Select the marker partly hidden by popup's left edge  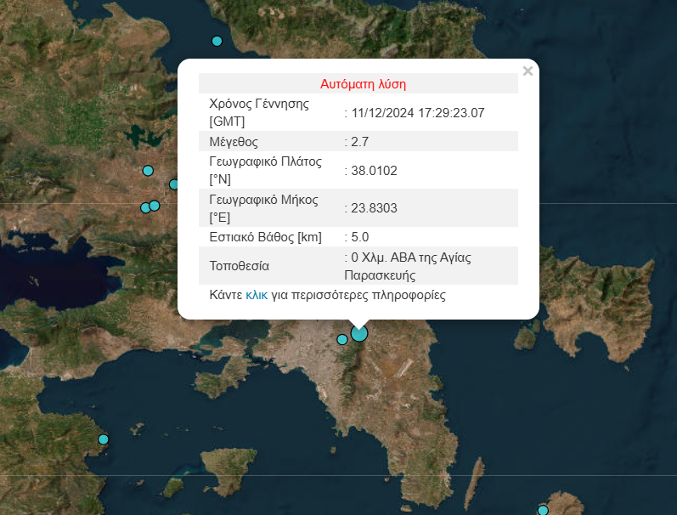pos(174,184)
